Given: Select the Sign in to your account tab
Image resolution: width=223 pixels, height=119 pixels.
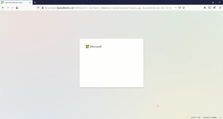Looking at the screenshot, I should (x=16, y=3).
